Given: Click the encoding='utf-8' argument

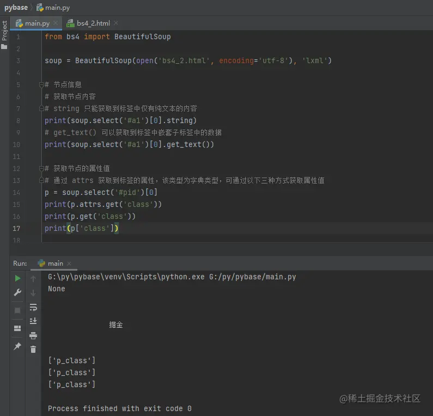Looking at the screenshot, I should 253,60.
